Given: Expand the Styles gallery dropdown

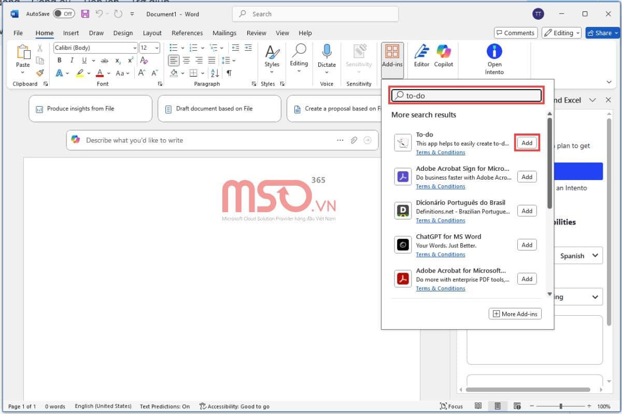Looking at the screenshot, I should click(x=272, y=72).
